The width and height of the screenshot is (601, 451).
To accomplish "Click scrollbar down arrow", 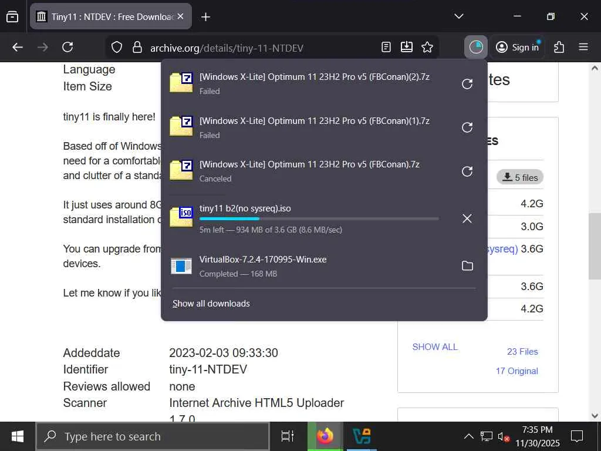I will [x=595, y=415].
